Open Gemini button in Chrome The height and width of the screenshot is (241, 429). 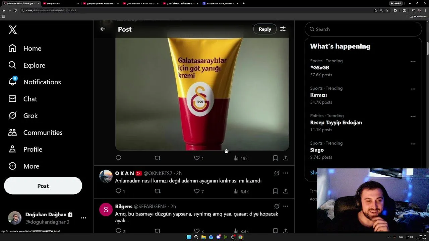coord(396,3)
